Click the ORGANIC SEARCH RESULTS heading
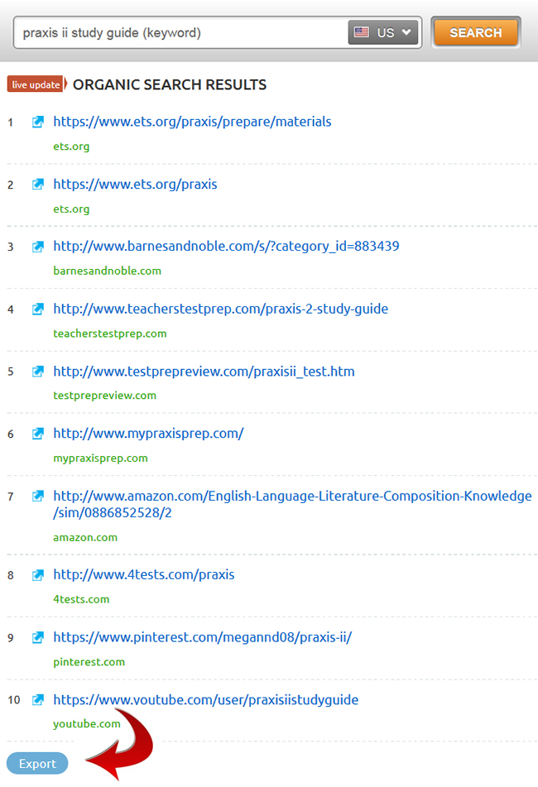This screenshot has height=787, width=538. (170, 84)
